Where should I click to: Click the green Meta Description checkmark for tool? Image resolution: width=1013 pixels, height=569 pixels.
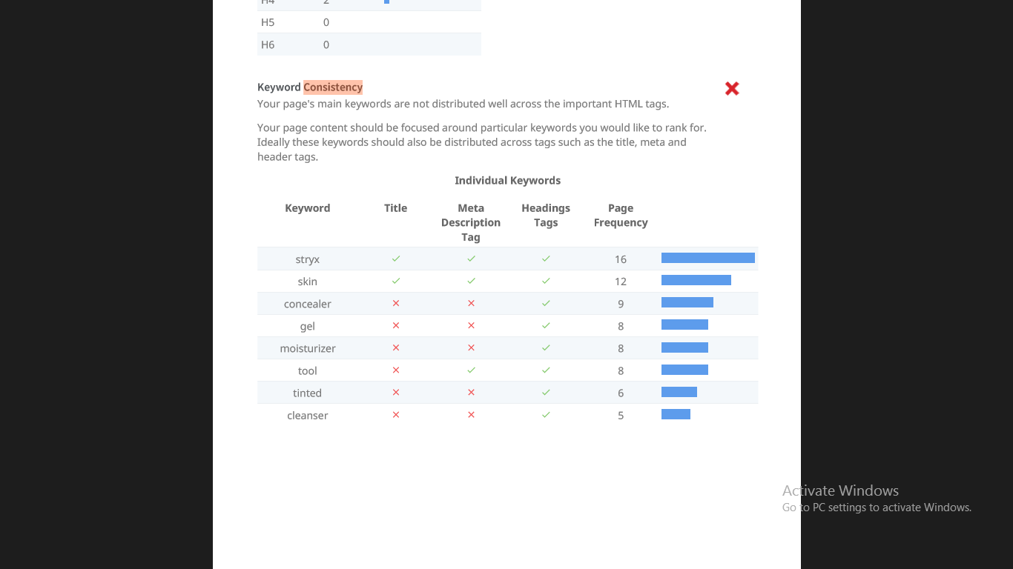tap(471, 370)
